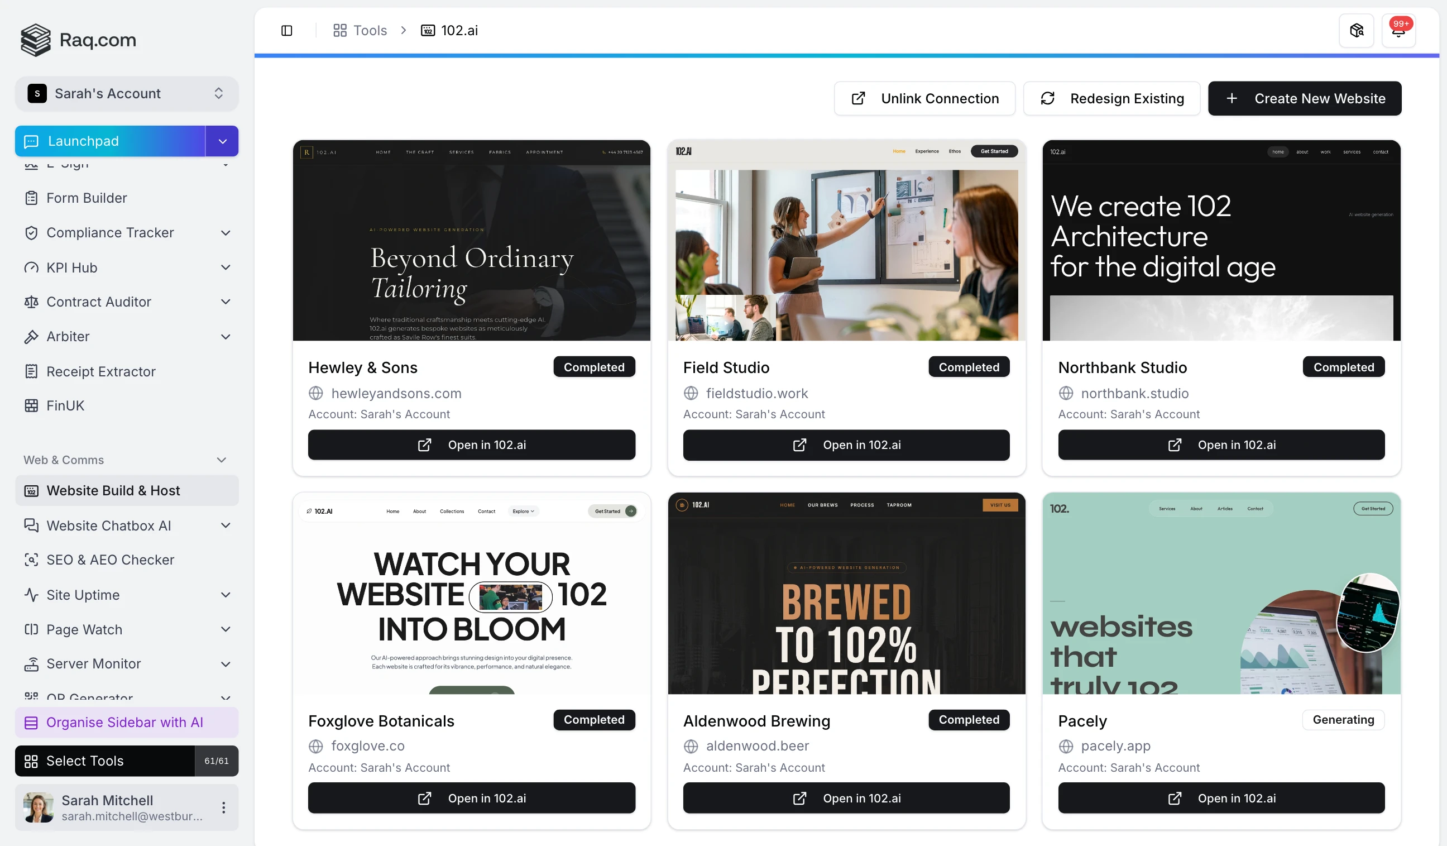Open the package search icon in header
Viewport: 1447px width, 846px height.
[x=1356, y=31]
